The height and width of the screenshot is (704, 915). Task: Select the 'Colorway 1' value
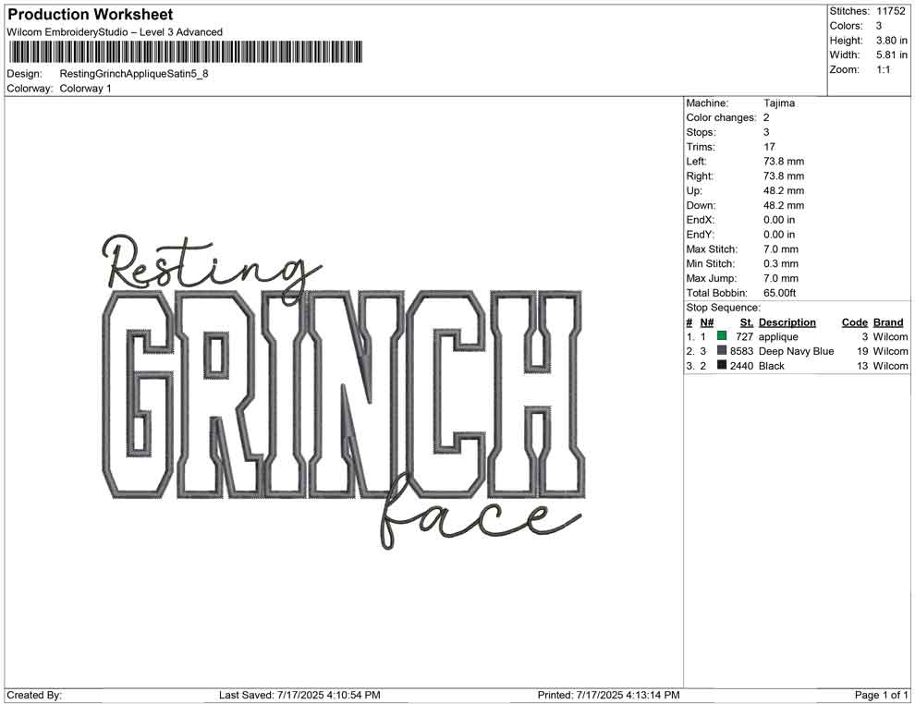85,88
